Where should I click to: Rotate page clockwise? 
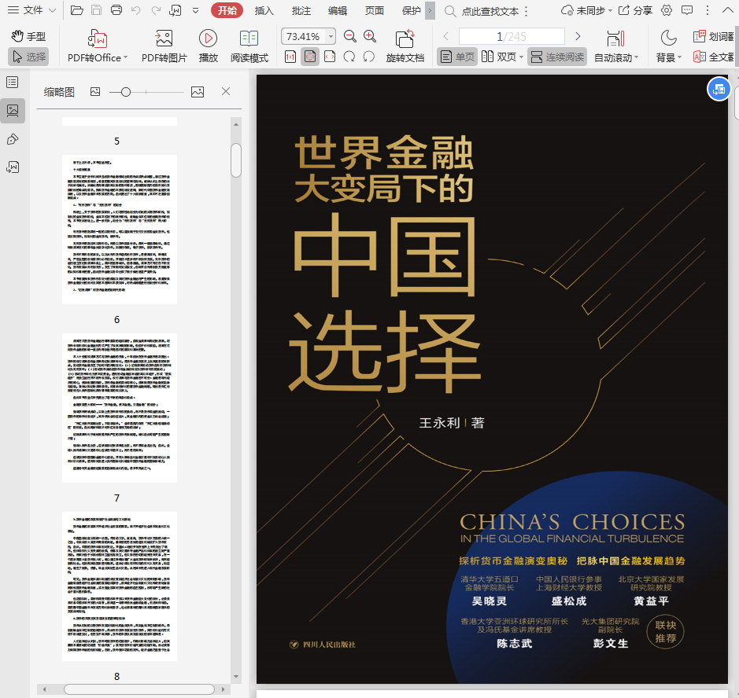pos(349,57)
